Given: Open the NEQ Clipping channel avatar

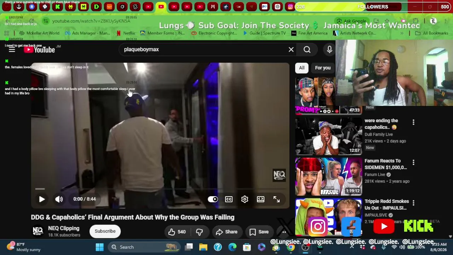Looking at the screenshot, I should tap(38, 231).
